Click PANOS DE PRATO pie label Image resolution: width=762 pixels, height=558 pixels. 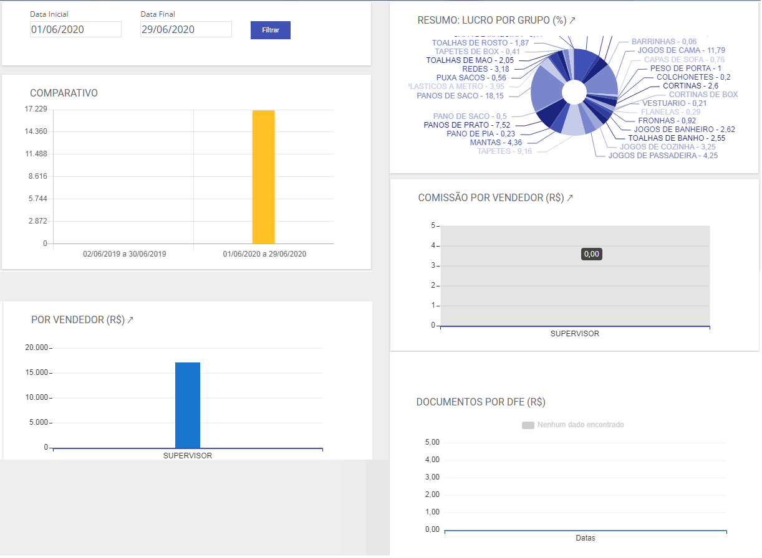pyautogui.click(x=466, y=125)
